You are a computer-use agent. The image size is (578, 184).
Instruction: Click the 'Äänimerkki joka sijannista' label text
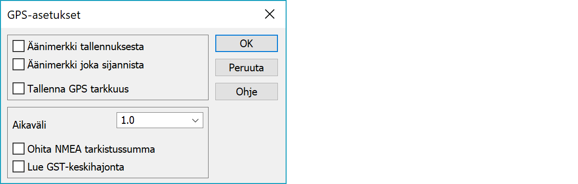click(85, 64)
